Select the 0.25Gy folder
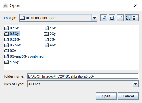The image size is (142, 103). click(x=12, y=40)
